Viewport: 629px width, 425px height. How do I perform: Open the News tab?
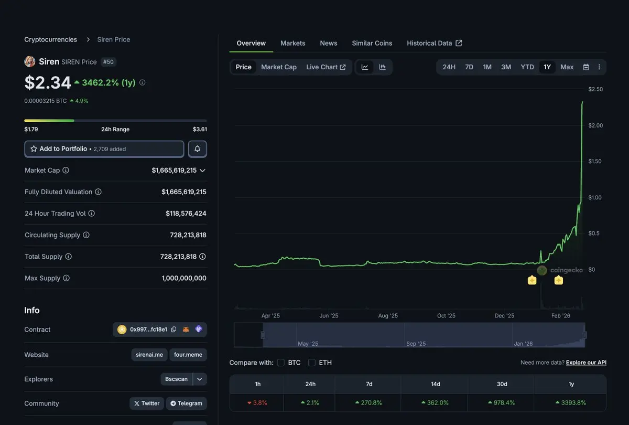click(x=329, y=43)
